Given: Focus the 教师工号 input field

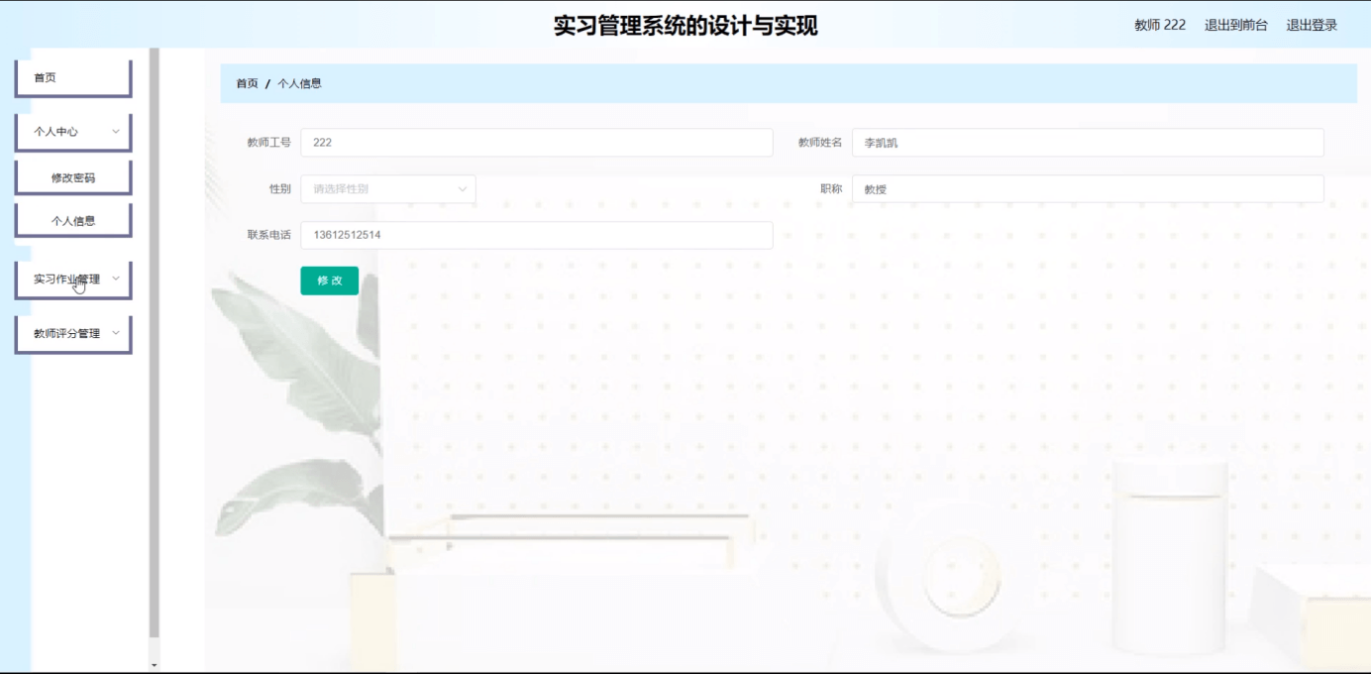Looking at the screenshot, I should pos(537,143).
